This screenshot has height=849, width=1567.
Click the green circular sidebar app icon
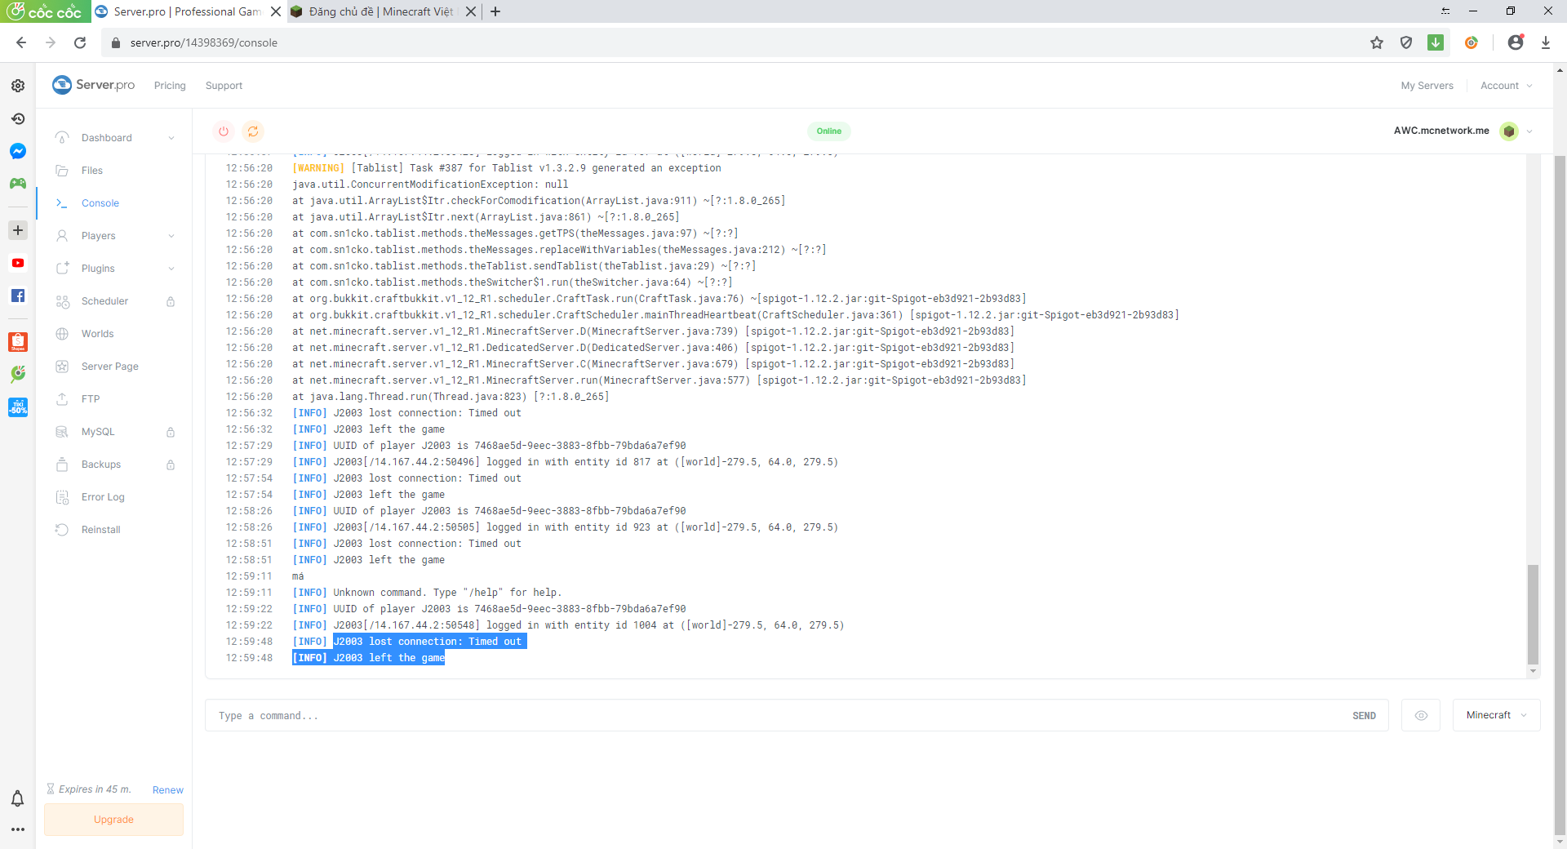[x=18, y=374]
